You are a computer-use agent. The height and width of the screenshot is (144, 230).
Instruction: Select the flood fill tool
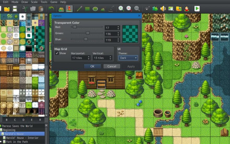(103, 9)
